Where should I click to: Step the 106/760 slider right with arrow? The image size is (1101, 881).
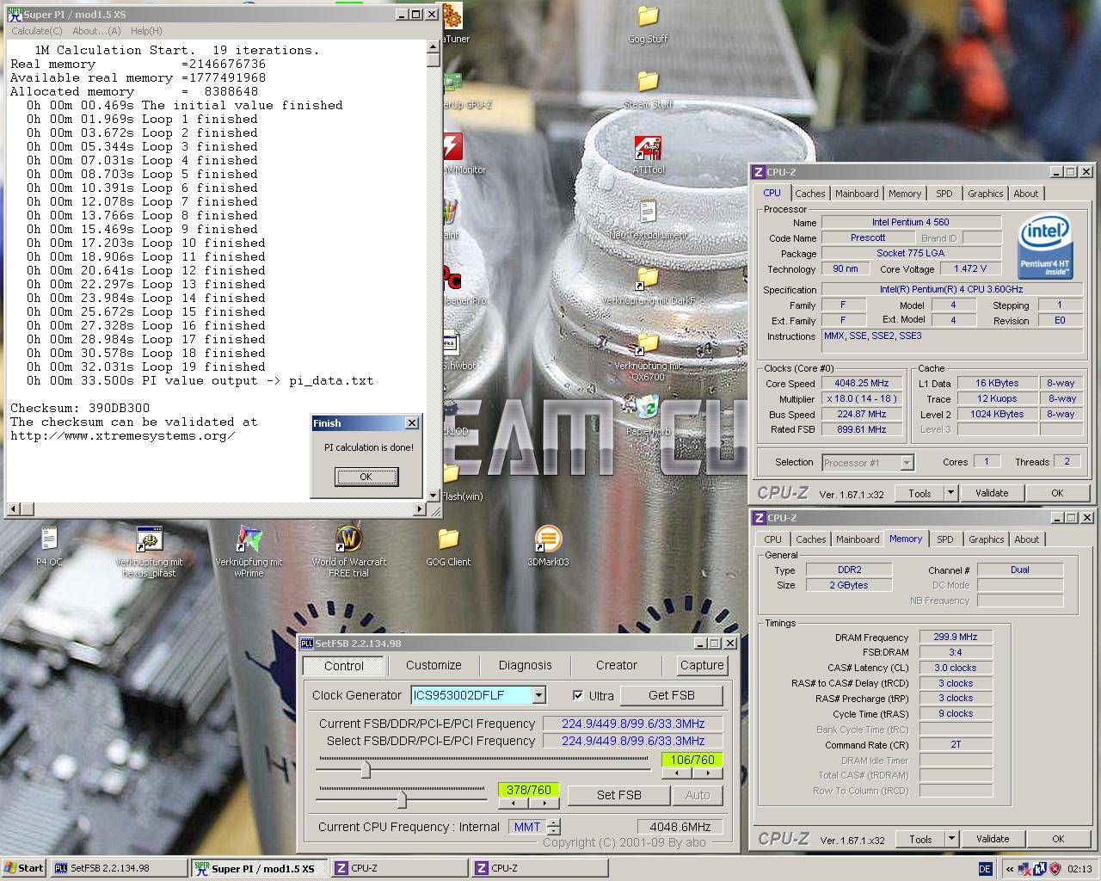pyautogui.click(x=708, y=773)
